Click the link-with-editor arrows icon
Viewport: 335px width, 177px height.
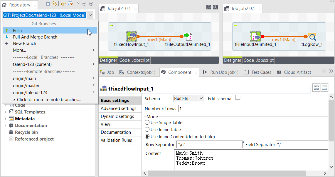pyautogui.click(x=54, y=4)
